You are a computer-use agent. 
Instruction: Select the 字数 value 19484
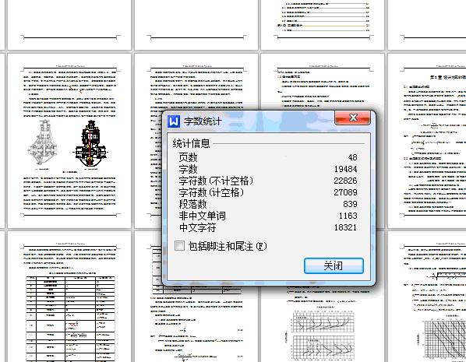click(x=345, y=169)
